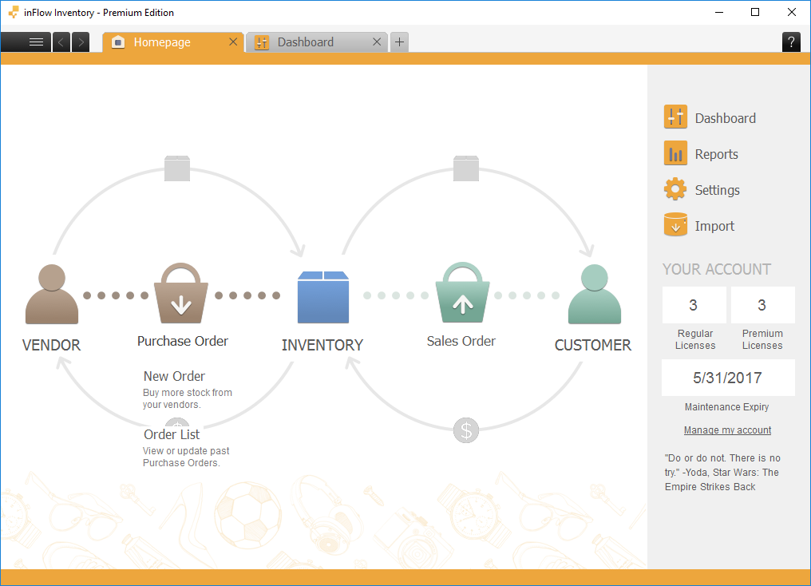Click the Import database icon
The image size is (811, 586).
(x=675, y=225)
